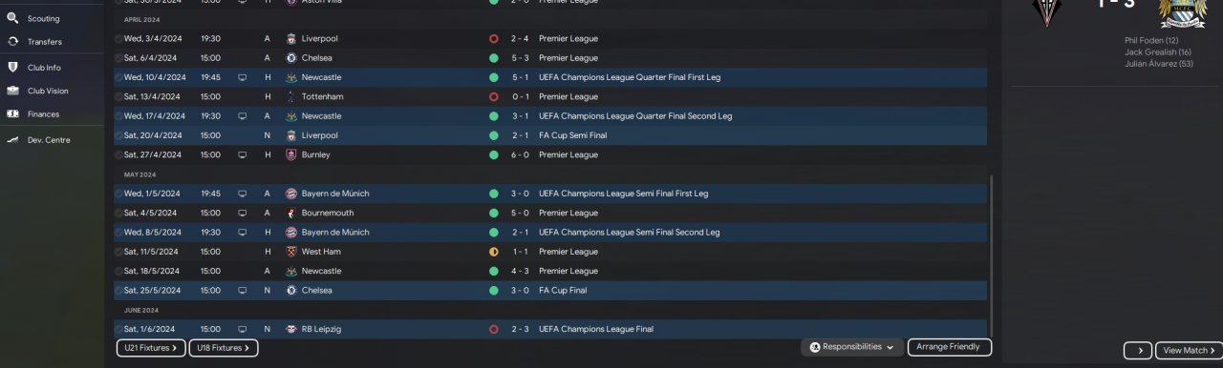Go to next match with arrow button

point(1138,351)
